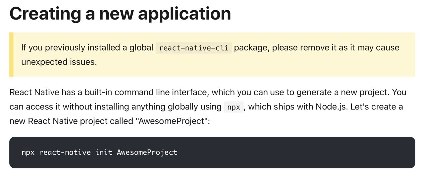Click the command "npx react-native init AwesomeProject"

click(x=99, y=153)
